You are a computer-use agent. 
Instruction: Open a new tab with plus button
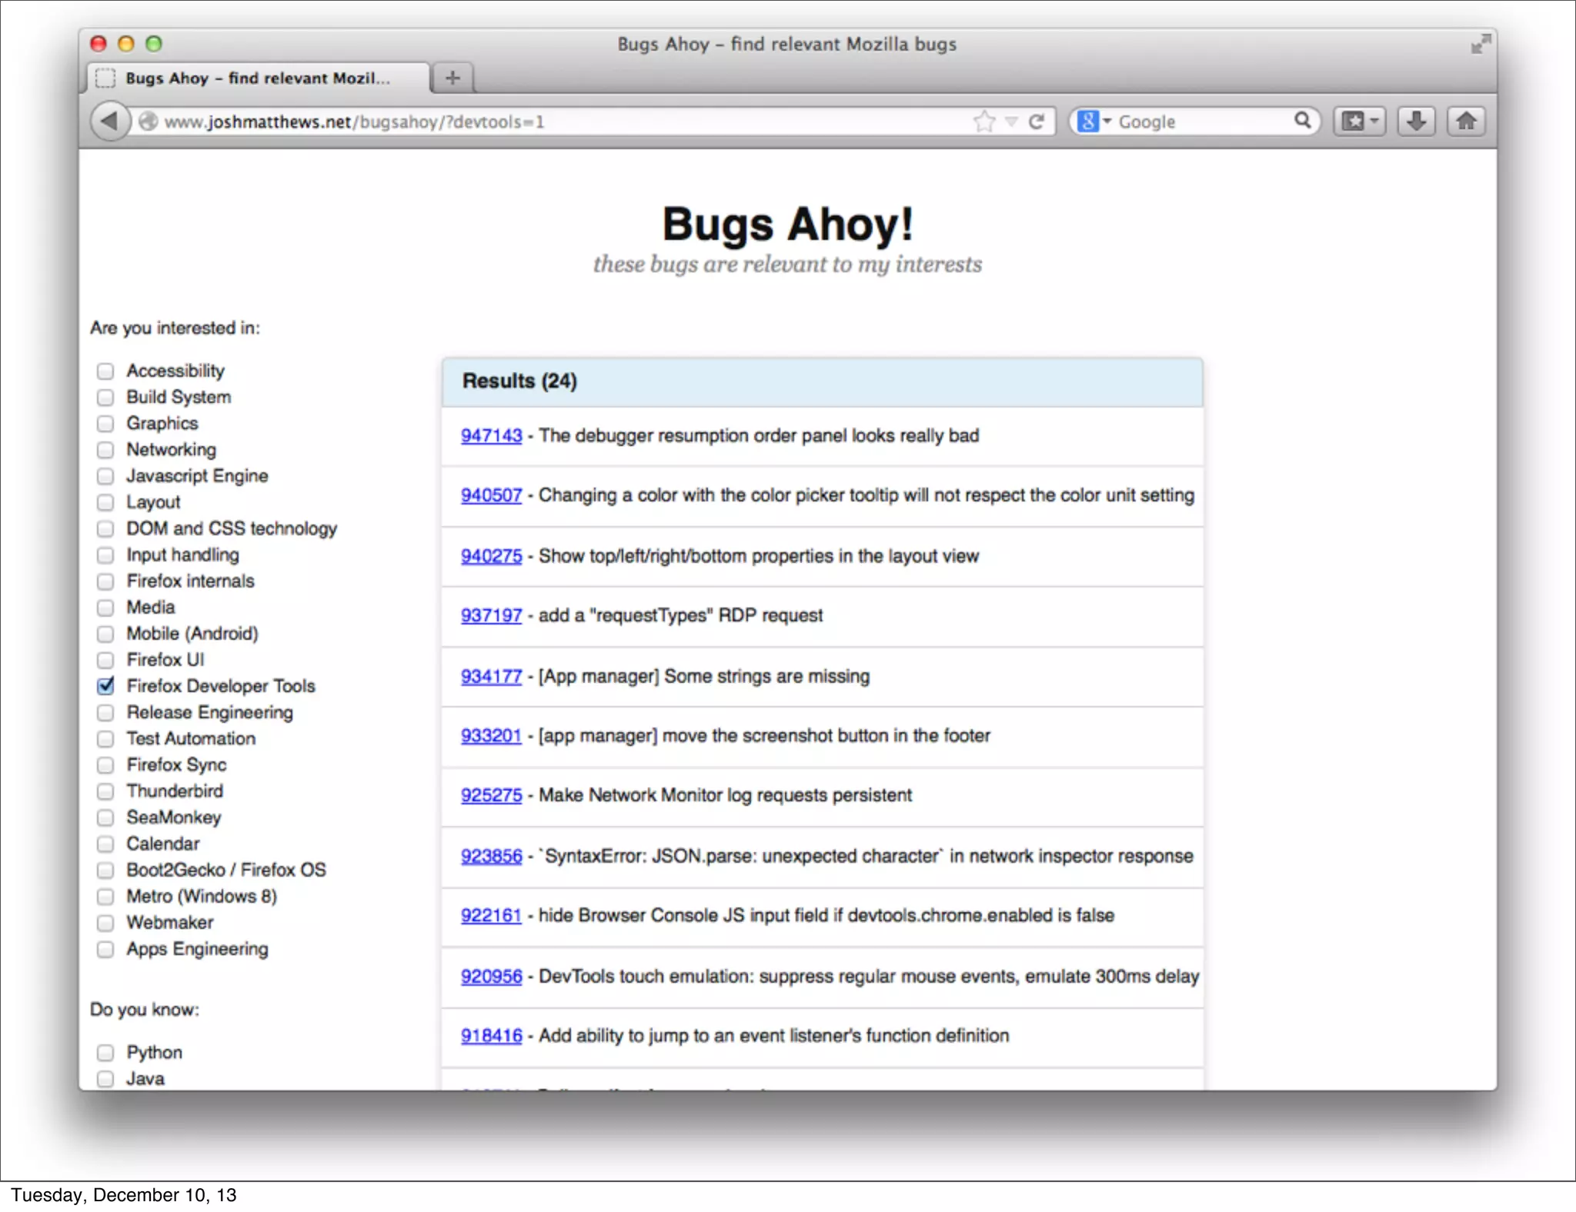point(452,78)
